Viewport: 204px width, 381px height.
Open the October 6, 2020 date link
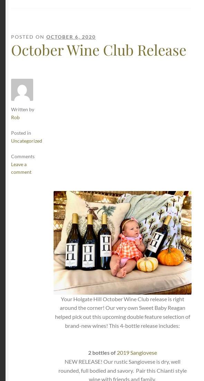(x=71, y=37)
